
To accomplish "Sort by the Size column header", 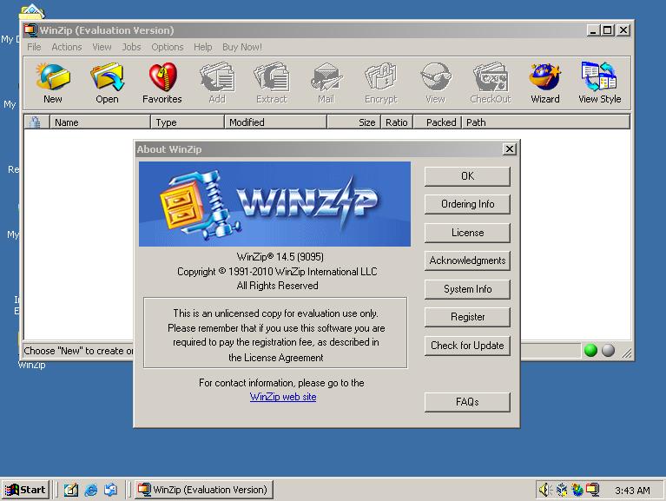I will (353, 122).
